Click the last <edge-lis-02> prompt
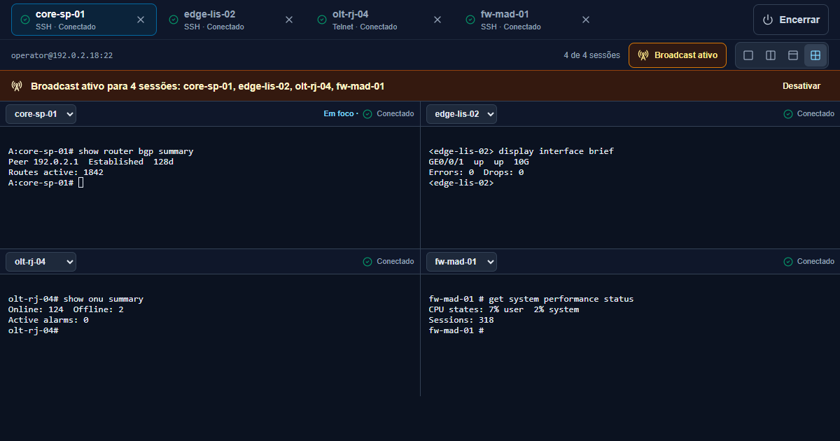The image size is (840, 441). [461, 183]
